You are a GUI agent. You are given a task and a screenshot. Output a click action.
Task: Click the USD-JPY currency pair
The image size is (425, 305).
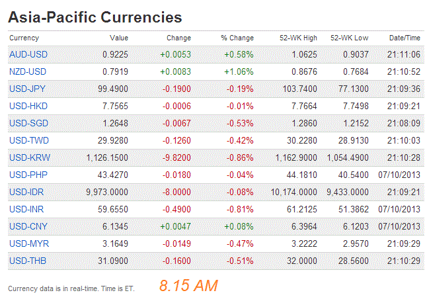tap(28, 89)
